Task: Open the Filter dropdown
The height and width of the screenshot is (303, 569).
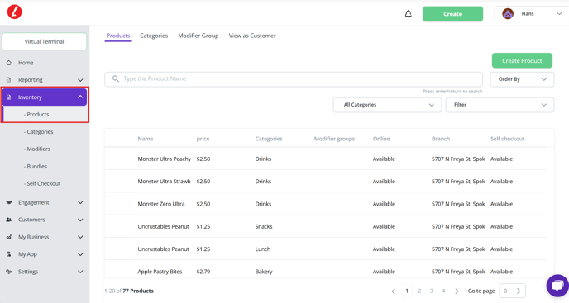Action: pos(500,105)
